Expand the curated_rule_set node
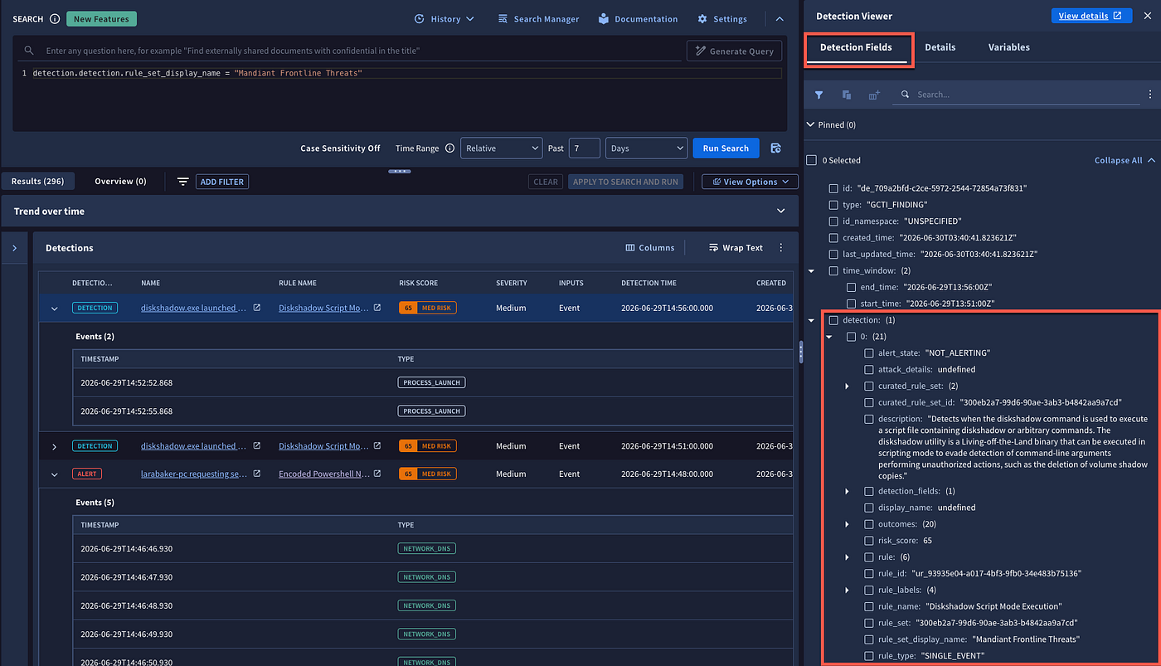 [847, 386]
